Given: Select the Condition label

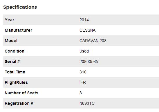Looking at the screenshot, I should point(15,51).
